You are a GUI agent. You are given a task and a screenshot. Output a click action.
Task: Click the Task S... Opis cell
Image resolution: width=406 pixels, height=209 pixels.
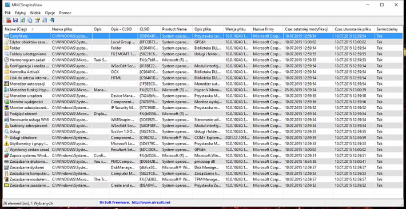(101, 60)
